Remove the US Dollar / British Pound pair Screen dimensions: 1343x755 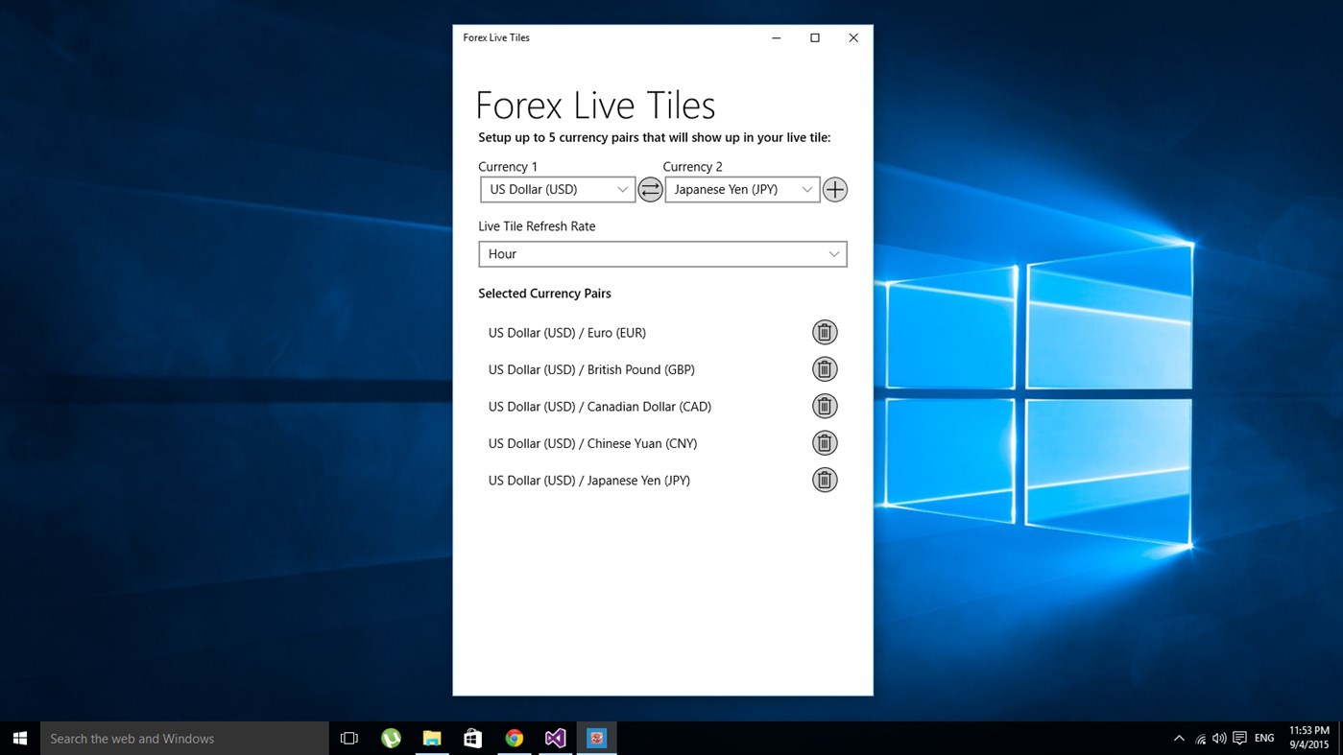click(x=825, y=368)
